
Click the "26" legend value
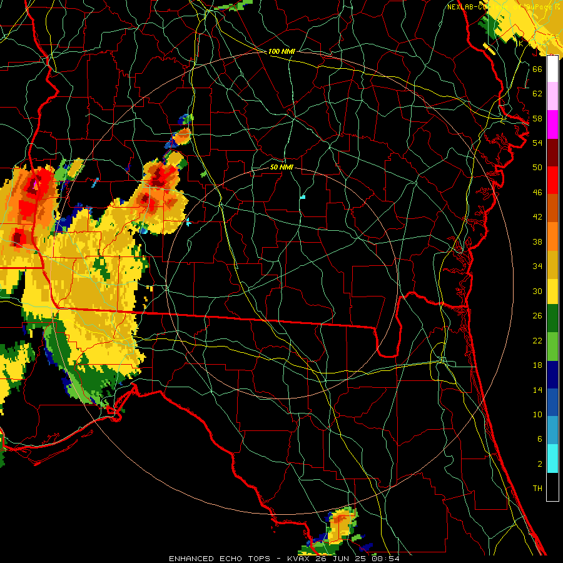tap(537, 316)
